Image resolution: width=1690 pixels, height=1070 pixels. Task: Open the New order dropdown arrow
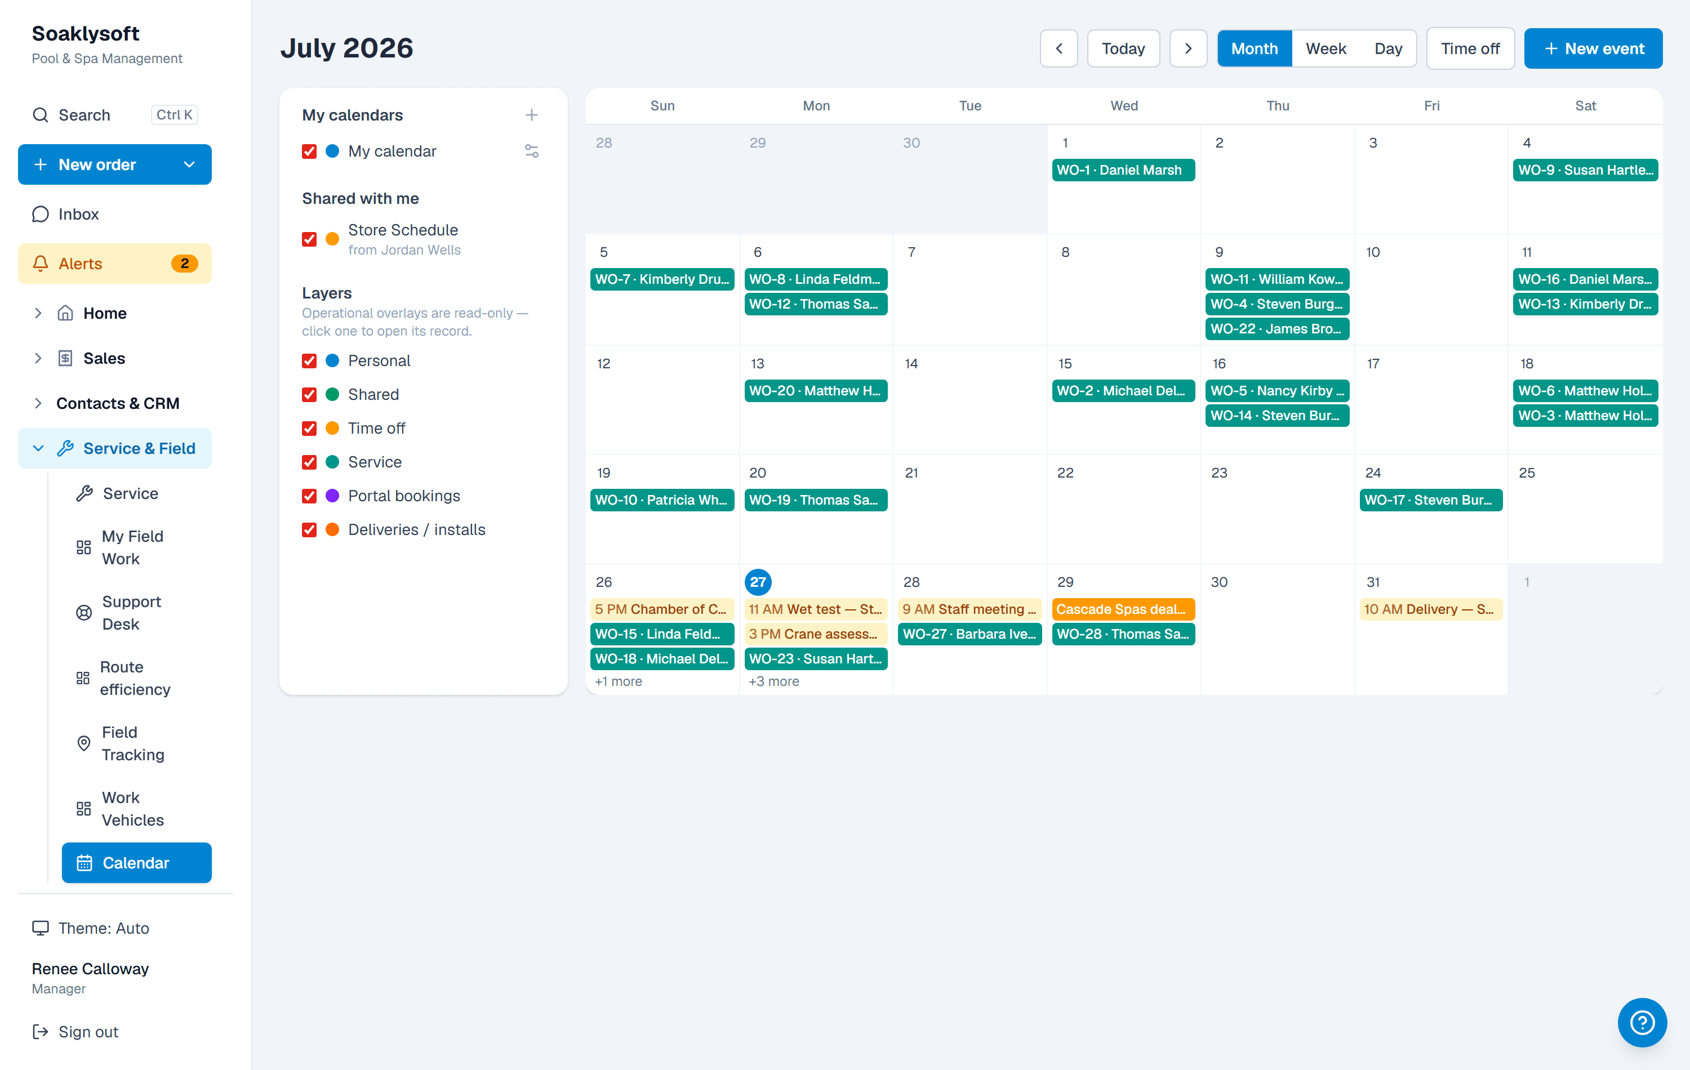click(189, 165)
